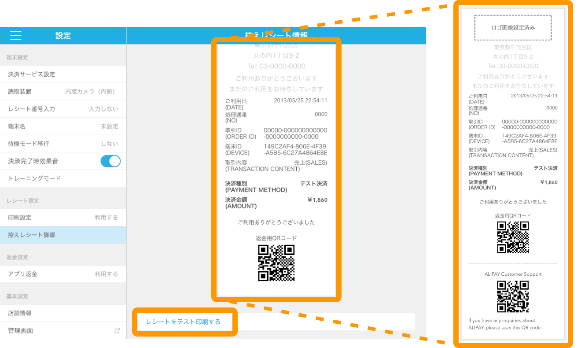The image size is (581, 348).
Task: Click 基本設定 section header
Action: click(17, 296)
